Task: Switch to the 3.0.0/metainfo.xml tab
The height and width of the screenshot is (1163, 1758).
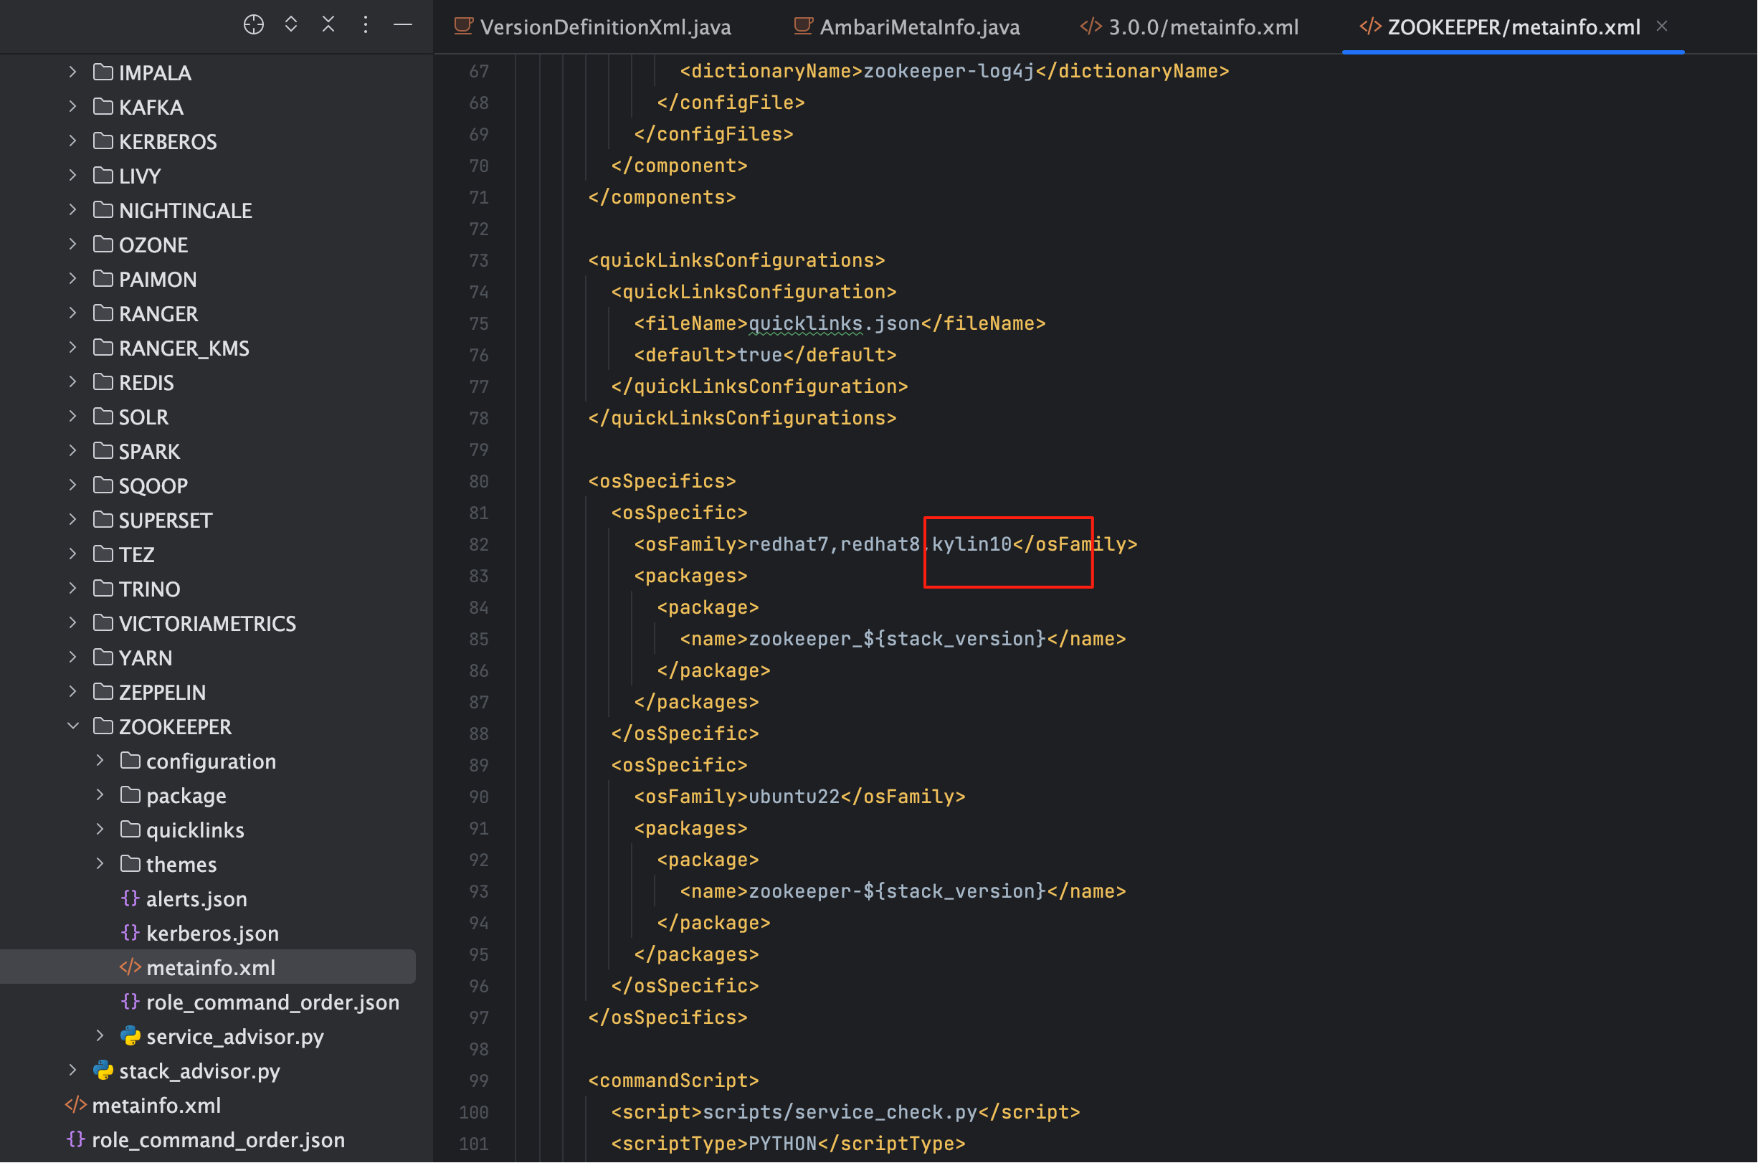Action: point(1189,27)
